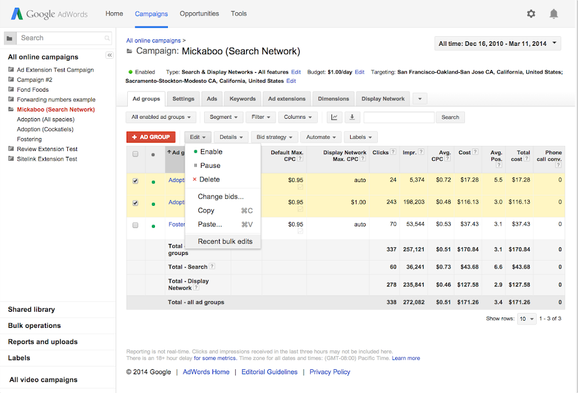Viewport: 578px width, 393px height.
Task: Check the Fostering row checkbox
Action: click(135, 225)
